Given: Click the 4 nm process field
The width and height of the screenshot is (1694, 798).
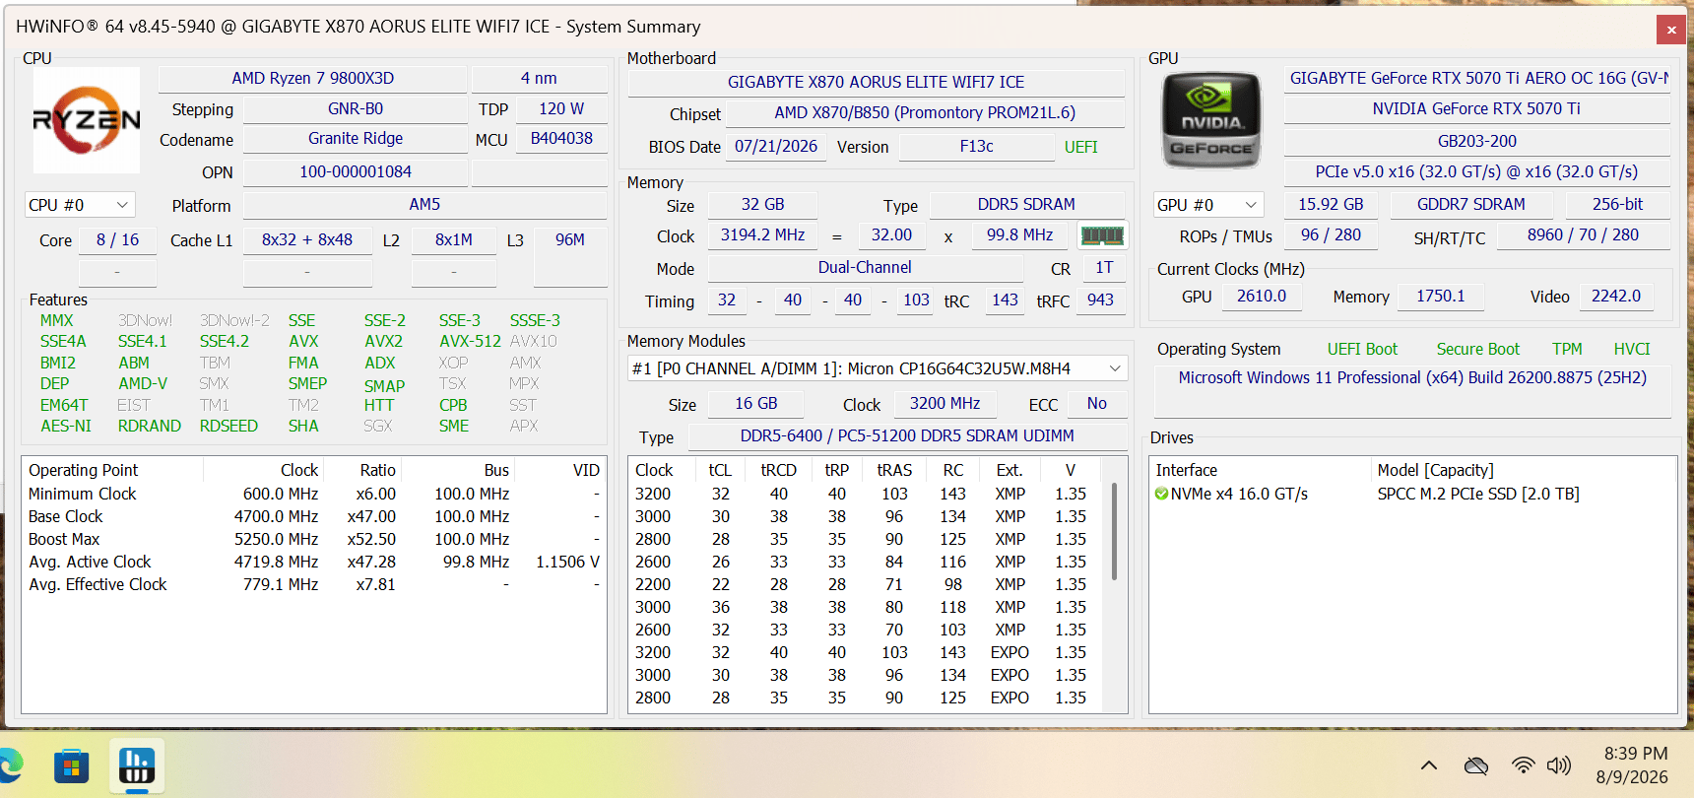Looking at the screenshot, I should (539, 79).
